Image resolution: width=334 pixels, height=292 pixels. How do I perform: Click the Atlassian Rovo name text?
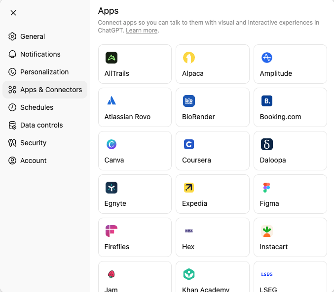pos(127,117)
